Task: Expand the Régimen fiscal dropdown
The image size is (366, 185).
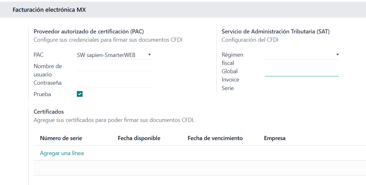Action: (x=302, y=55)
